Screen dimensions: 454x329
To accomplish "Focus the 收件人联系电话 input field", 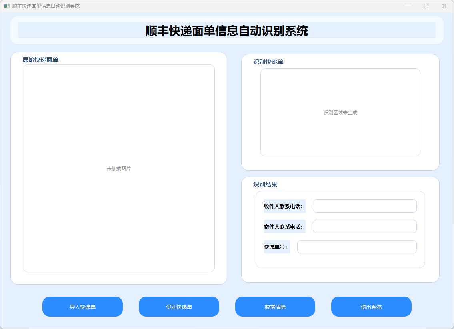I will 365,206.
